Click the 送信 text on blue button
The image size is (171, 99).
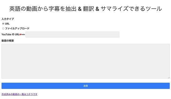coord(86,86)
